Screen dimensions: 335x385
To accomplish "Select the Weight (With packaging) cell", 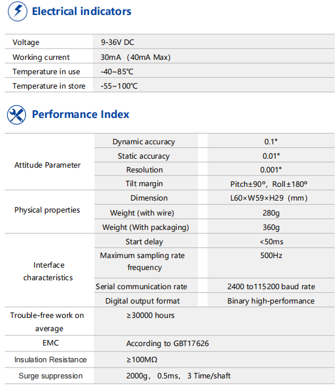I will [146, 227].
